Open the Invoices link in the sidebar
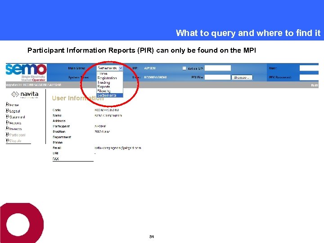Screen dimensions: 324x243 pos(16,129)
